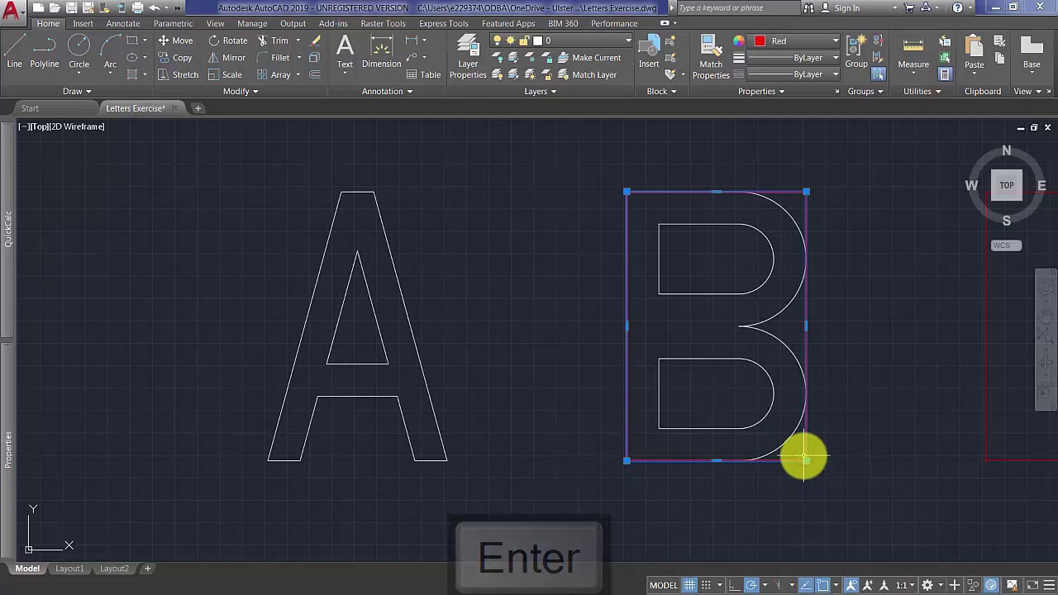Expand the Modify panel

(x=240, y=91)
